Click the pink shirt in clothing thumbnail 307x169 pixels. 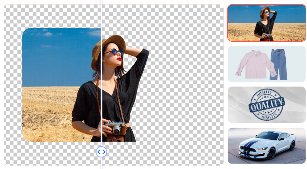254,64
